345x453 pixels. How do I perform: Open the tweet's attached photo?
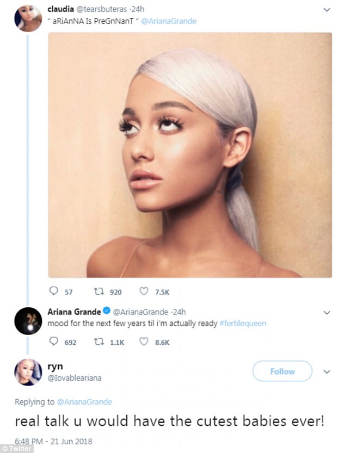point(189,155)
